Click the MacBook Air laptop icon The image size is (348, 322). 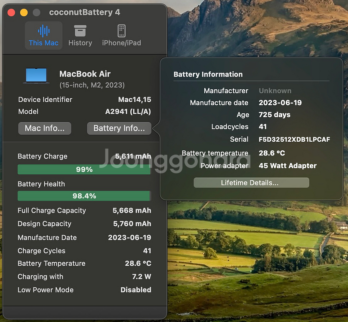click(36, 76)
